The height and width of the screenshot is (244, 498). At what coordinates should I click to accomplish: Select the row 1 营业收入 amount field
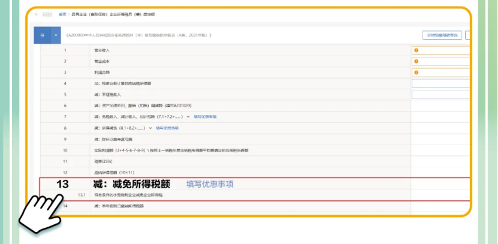(445, 50)
